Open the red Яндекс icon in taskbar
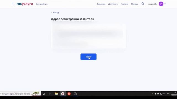 [69, 94]
